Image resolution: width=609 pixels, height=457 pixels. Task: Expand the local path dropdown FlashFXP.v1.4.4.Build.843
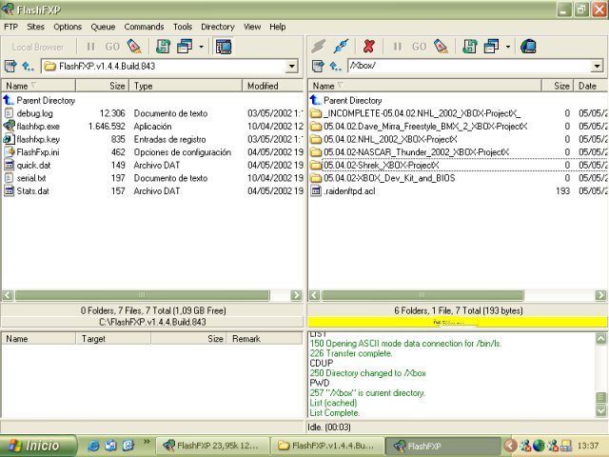pos(292,66)
